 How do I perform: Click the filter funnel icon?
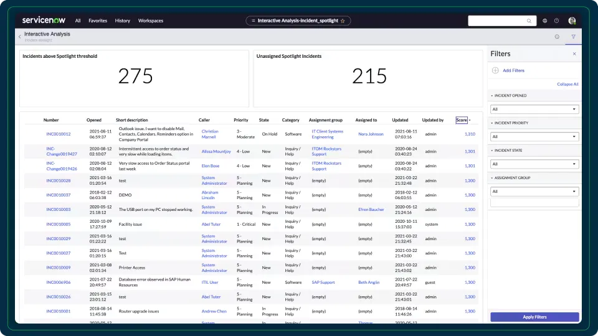(x=573, y=37)
